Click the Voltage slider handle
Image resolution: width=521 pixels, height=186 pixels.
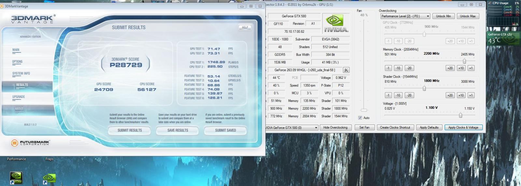point(460,115)
